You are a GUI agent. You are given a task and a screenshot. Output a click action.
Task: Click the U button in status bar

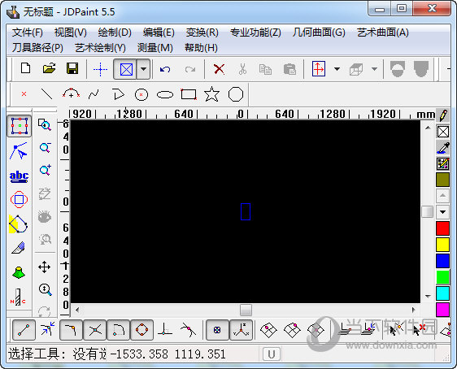point(272,354)
